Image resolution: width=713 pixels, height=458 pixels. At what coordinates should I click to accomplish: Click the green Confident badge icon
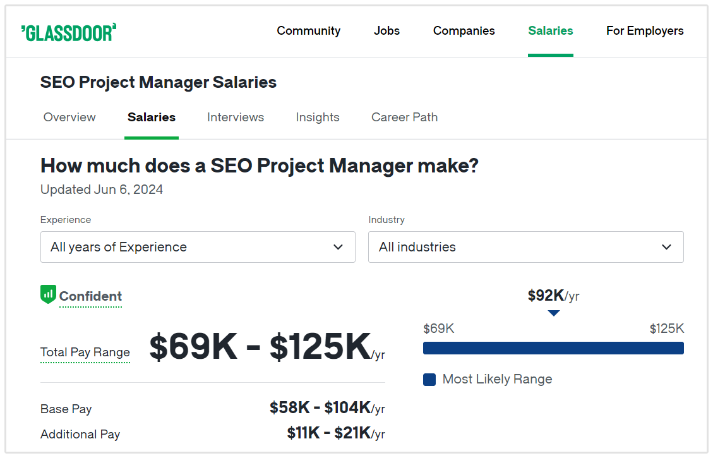click(x=48, y=294)
